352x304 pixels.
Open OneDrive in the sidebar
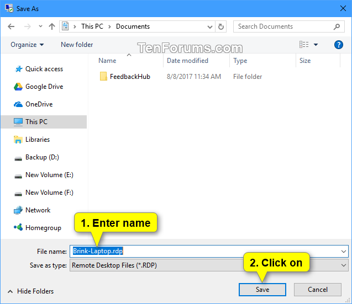pyautogui.click(x=39, y=104)
